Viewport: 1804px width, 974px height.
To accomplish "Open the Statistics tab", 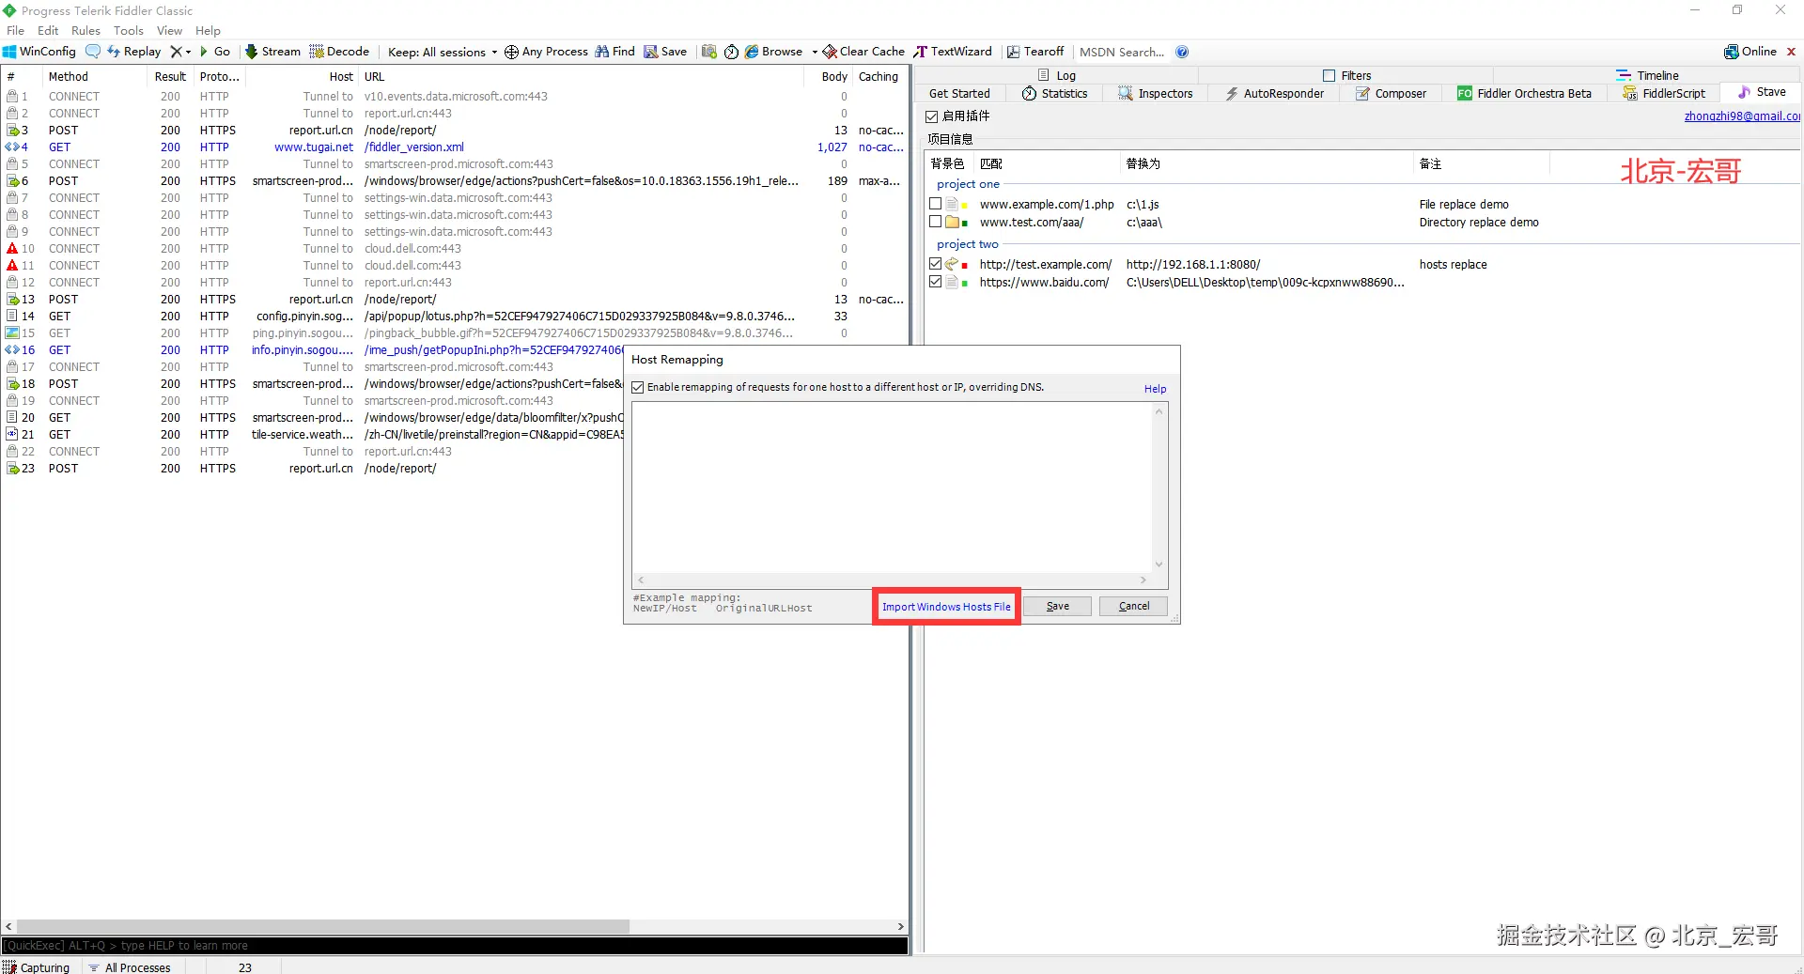I will click(x=1055, y=93).
